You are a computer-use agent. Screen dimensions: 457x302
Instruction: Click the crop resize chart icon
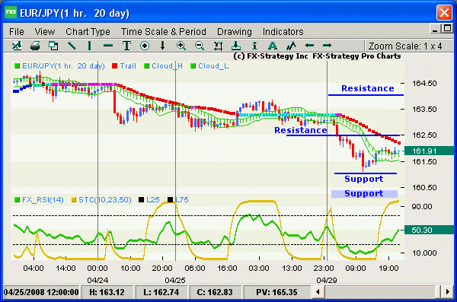218,46
